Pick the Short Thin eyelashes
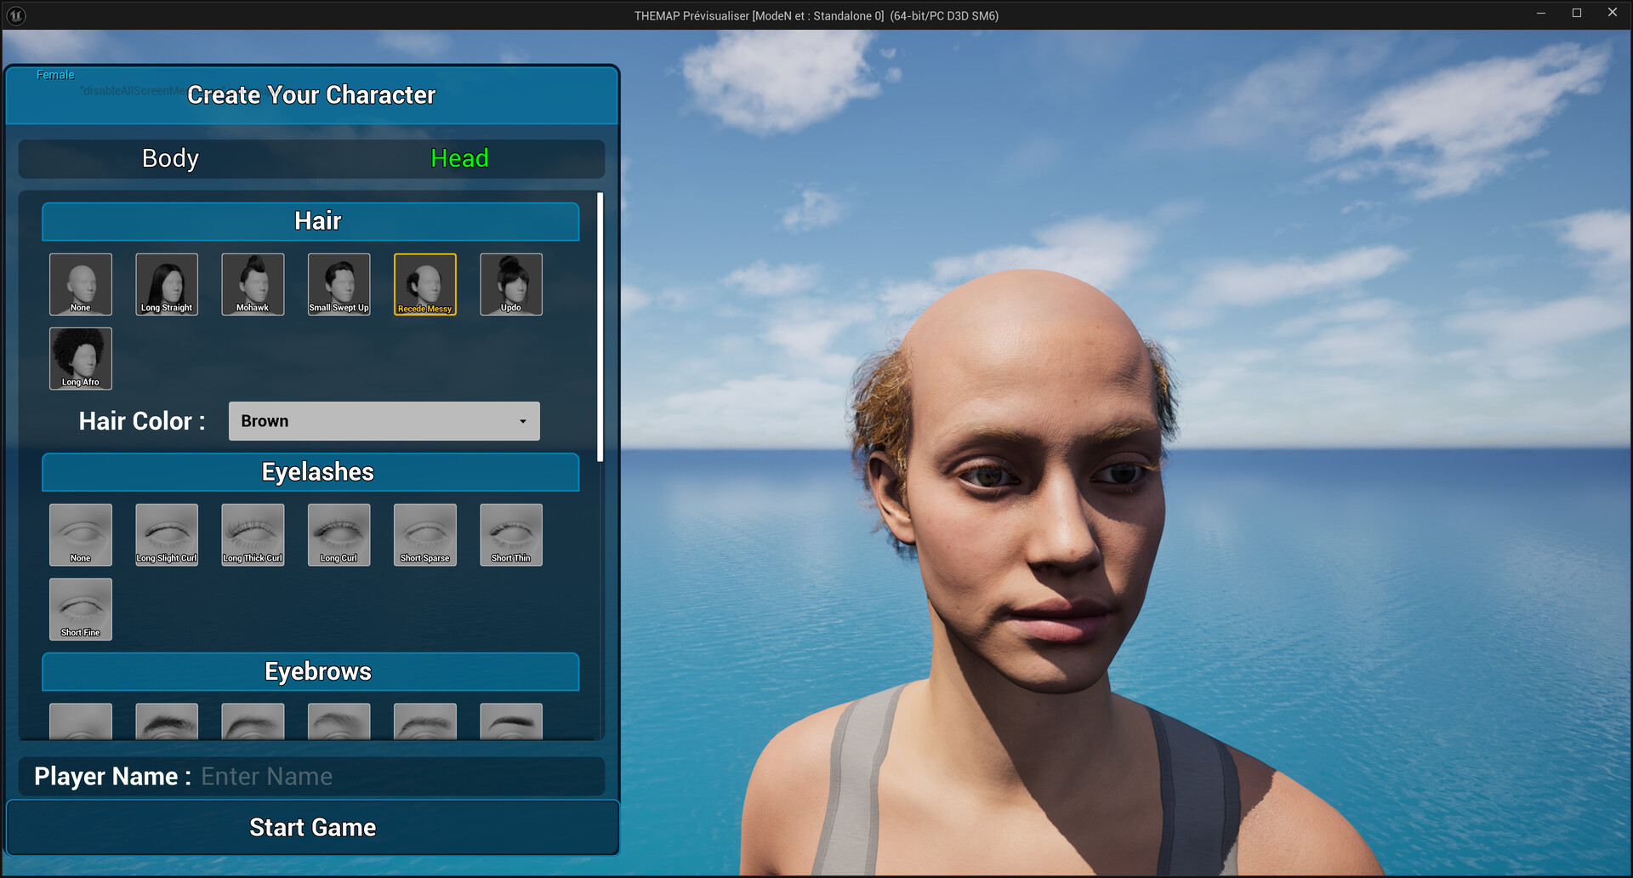 [510, 534]
